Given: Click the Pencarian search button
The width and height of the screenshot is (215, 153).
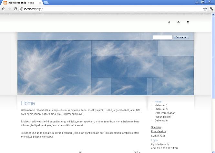Looking at the screenshot, I should click(x=181, y=37).
